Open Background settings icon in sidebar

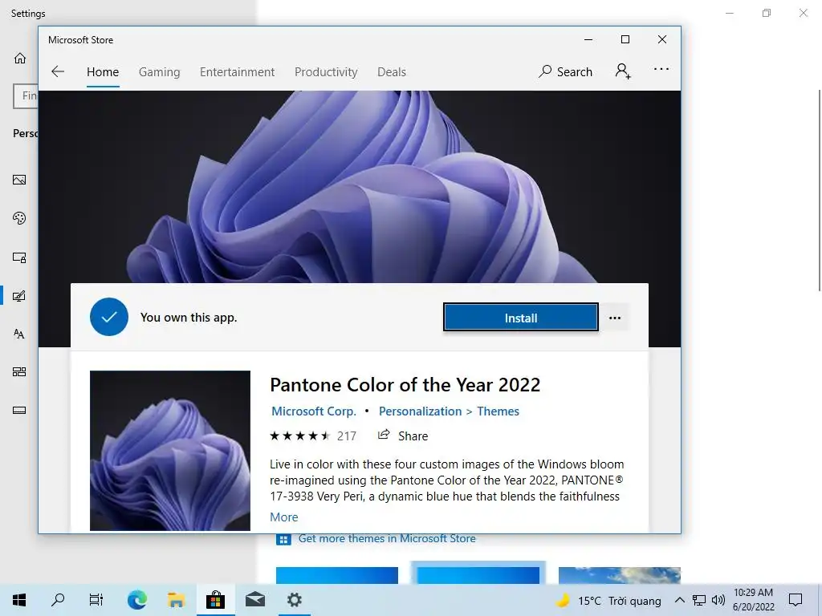(19, 180)
